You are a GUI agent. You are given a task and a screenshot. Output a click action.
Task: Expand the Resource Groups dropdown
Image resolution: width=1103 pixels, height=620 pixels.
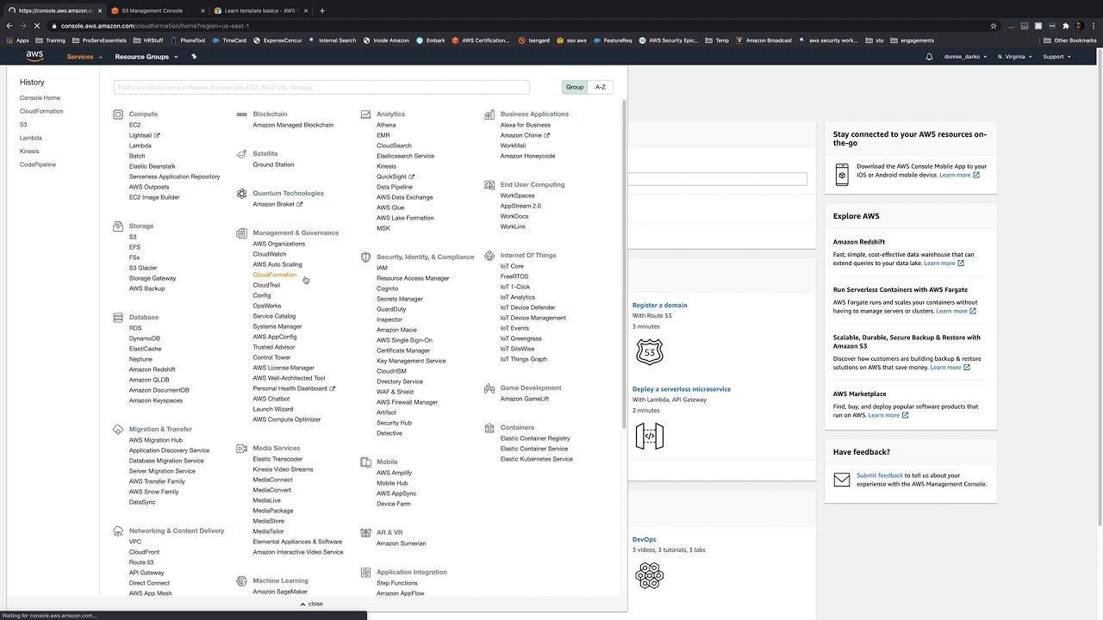pos(146,57)
